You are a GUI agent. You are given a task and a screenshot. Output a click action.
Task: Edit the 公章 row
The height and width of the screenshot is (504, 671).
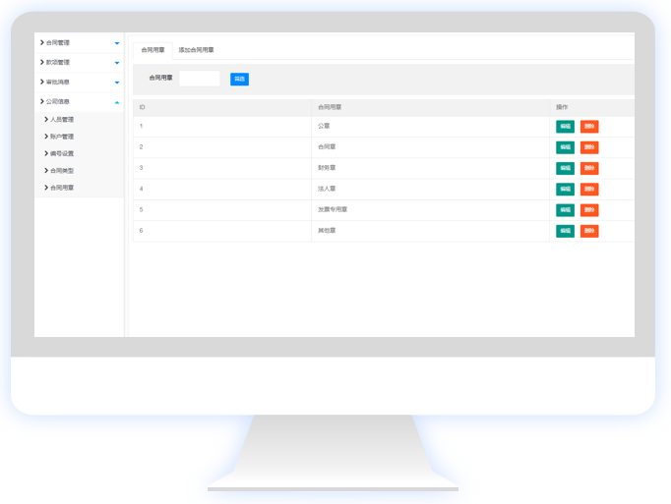pos(565,127)
